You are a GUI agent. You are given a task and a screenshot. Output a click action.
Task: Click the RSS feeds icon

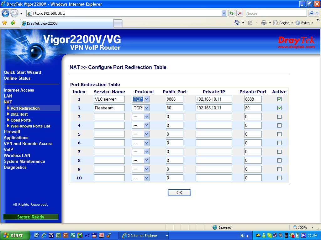(x=250, y=23)
